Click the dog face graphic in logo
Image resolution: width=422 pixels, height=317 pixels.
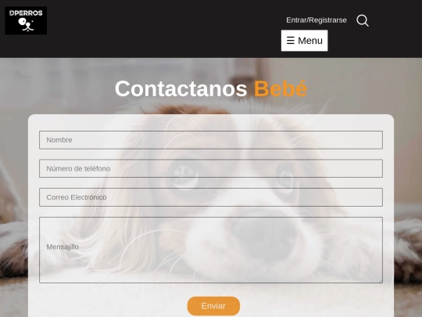point(26,24)
